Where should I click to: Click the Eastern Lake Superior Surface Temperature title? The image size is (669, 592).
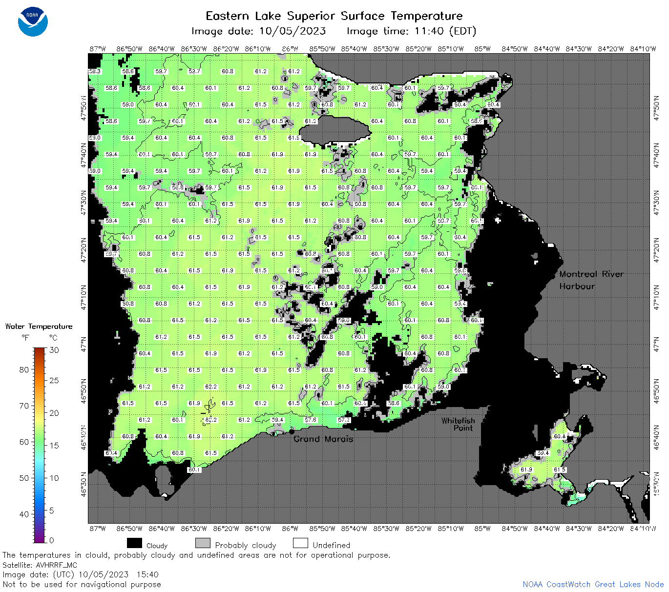[334, 16]
